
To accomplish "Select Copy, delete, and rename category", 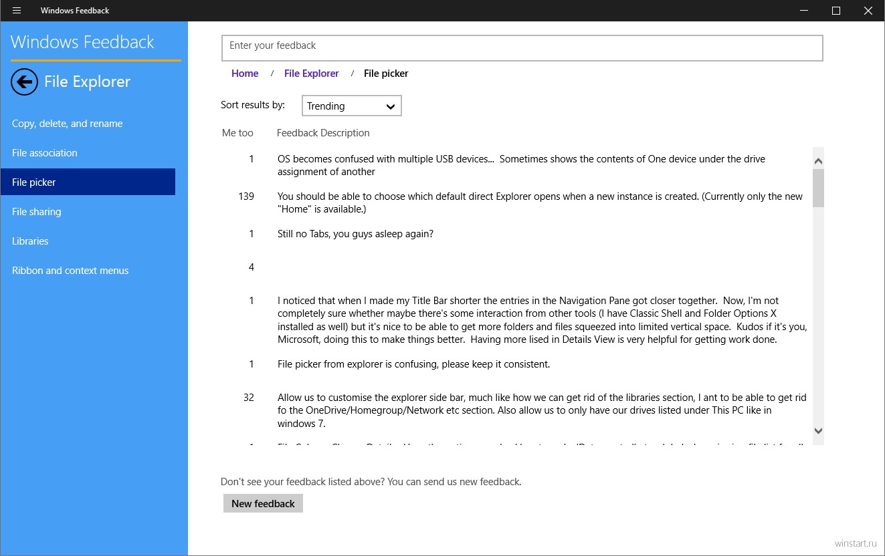I will click(x=88, y=124).
